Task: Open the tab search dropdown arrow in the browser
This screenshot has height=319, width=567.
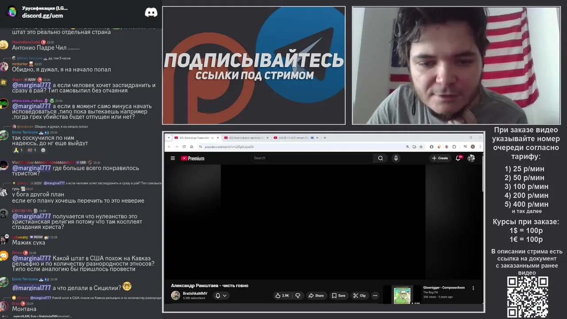Action: tap(169, 138)
